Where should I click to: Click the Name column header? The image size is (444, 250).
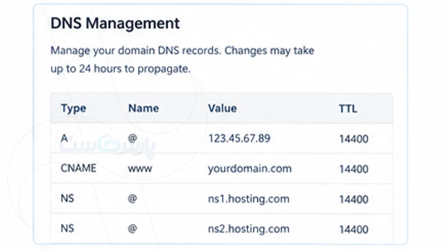pos(143,108)
